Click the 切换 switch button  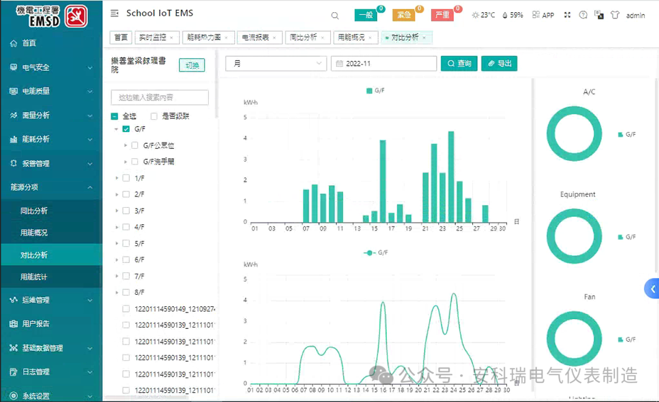point(192,65)
